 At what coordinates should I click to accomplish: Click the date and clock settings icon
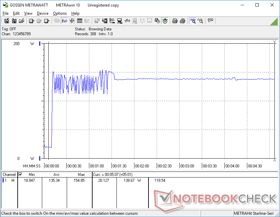[x=157, y=21]
